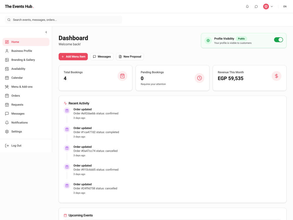Go to Home in the sidebar
293x220 pixels.
26,42
